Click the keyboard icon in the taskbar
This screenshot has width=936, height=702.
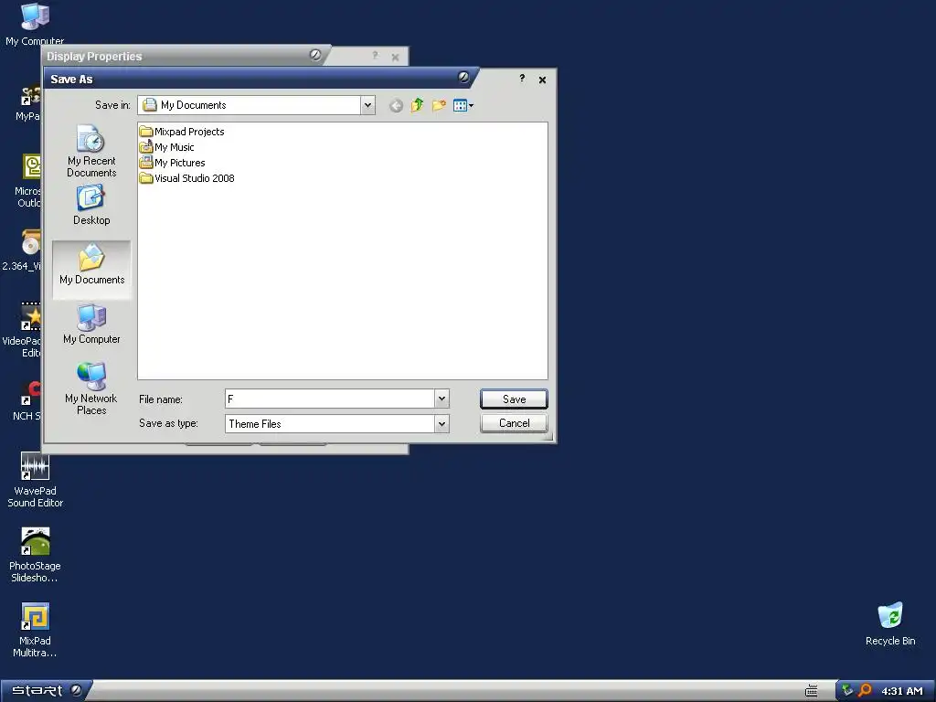(812, 691)
